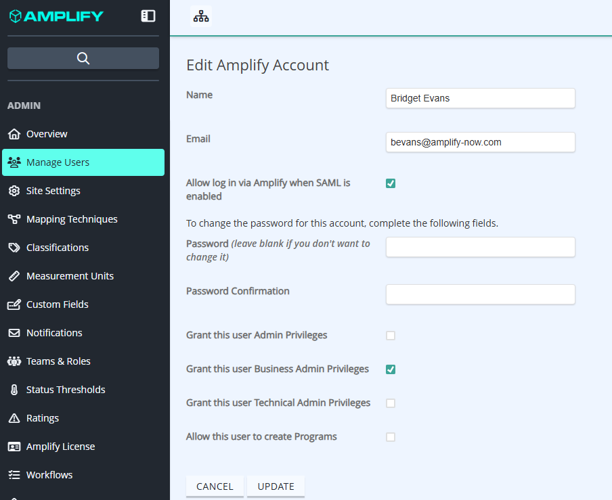Click the Workflows checklist icon
This screenshot has width=612, height=500.
pyautogui.click(x=14, y=475)
